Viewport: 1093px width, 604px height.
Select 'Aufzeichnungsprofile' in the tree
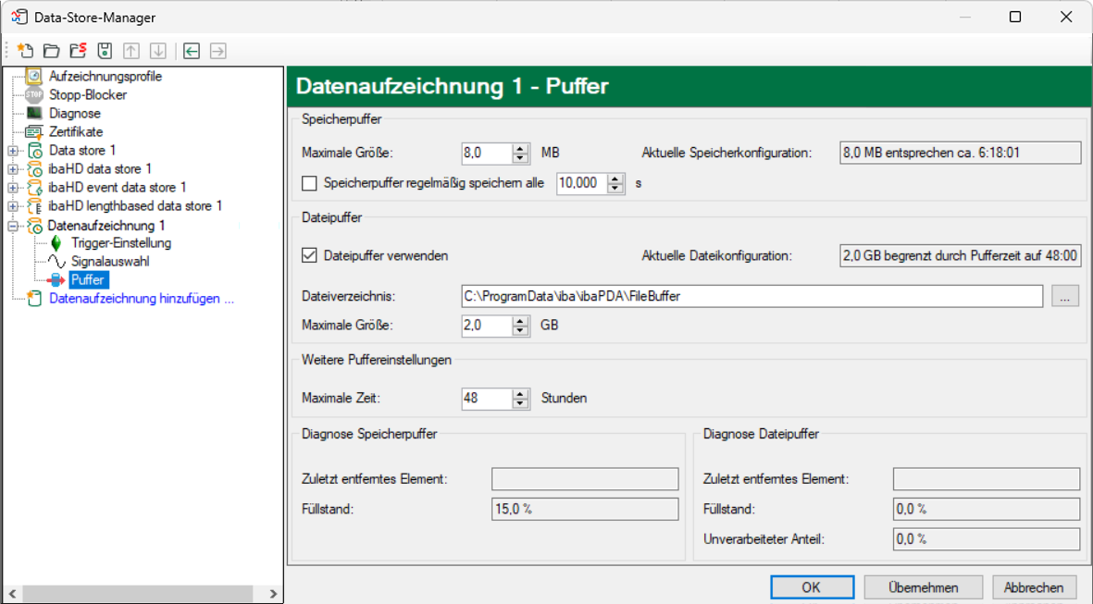(x=105, y=76)
